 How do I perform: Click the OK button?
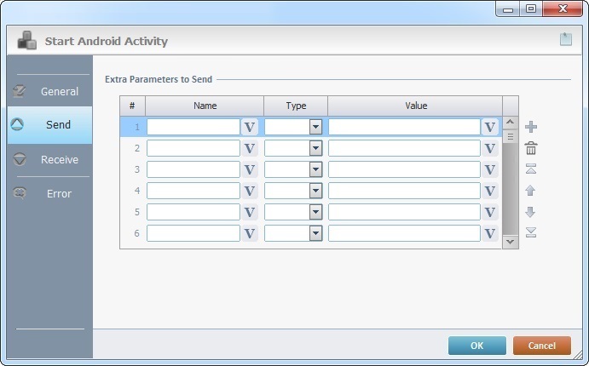click(477, 346)
